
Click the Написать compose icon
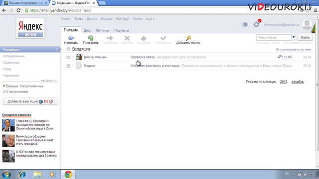(x=71, y=38)
